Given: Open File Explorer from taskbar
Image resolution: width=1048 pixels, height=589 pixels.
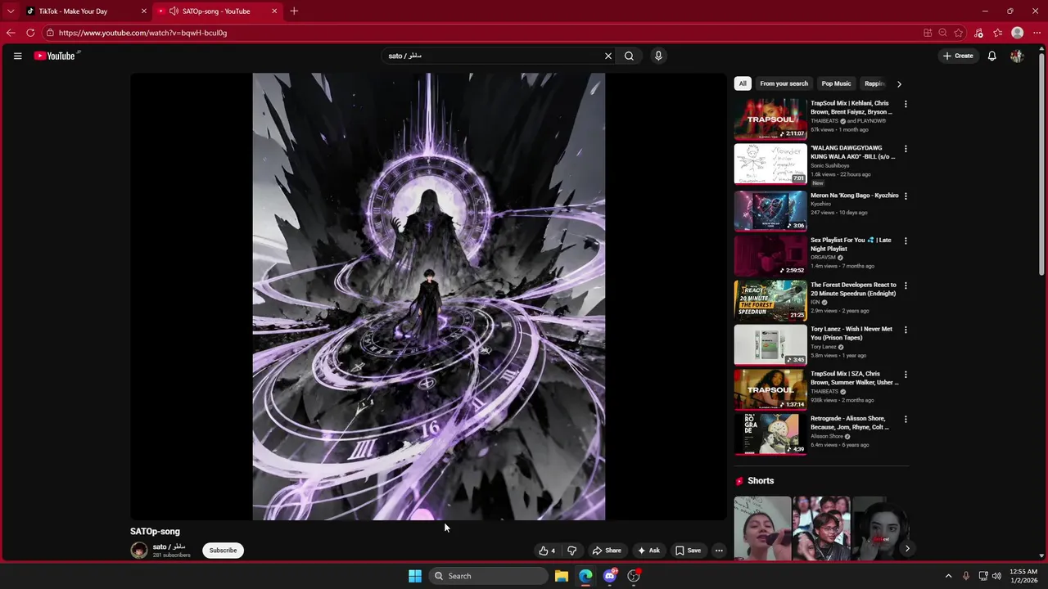Looking at the screenshot, I should point(562,576).
